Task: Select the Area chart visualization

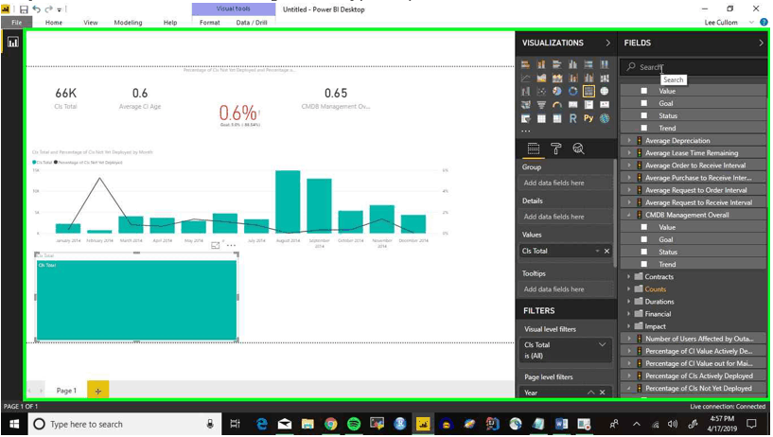Action: click(x=541, y=78)
